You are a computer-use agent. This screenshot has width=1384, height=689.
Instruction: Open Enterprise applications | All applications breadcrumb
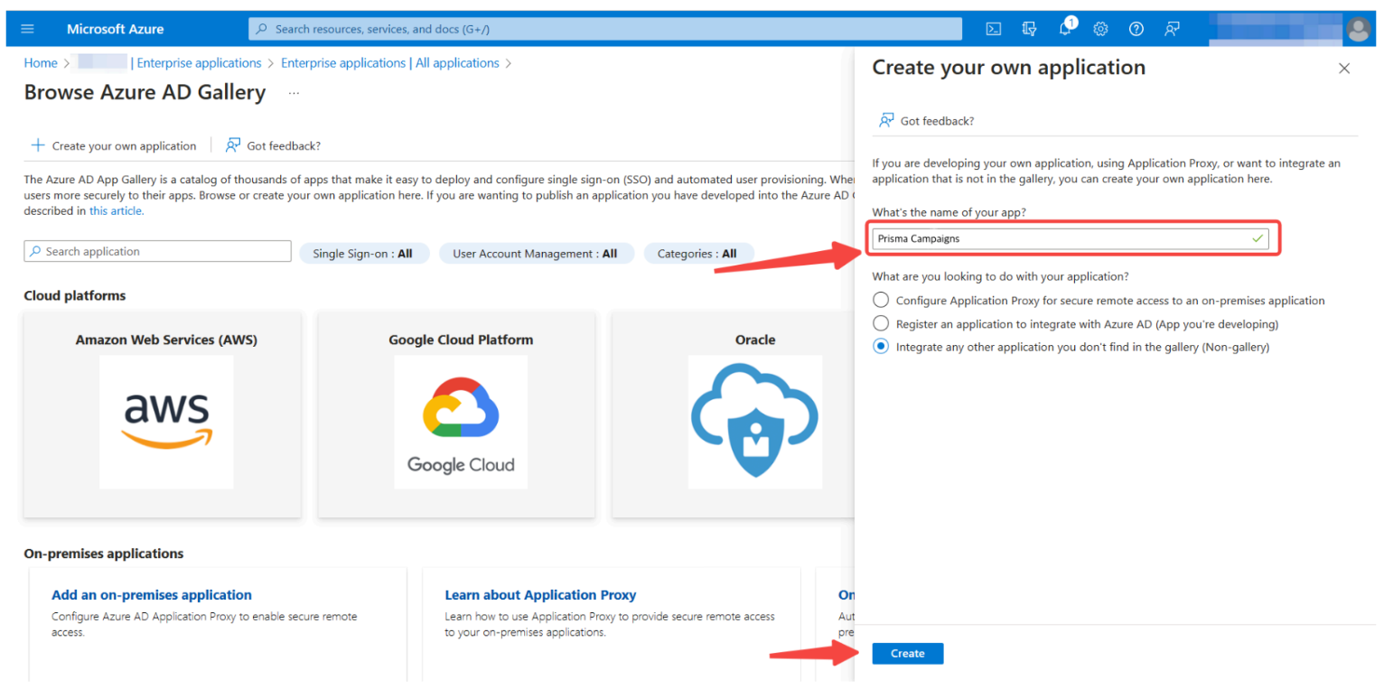pos(390,63)
